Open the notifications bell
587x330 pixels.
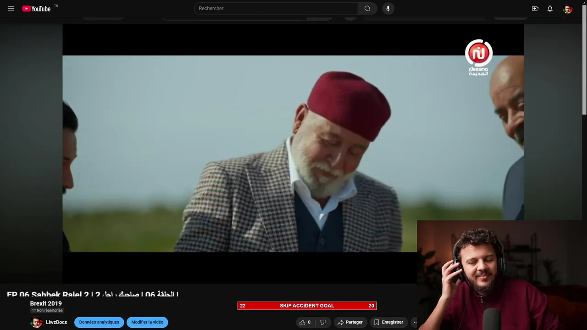[x=550, y=9]
